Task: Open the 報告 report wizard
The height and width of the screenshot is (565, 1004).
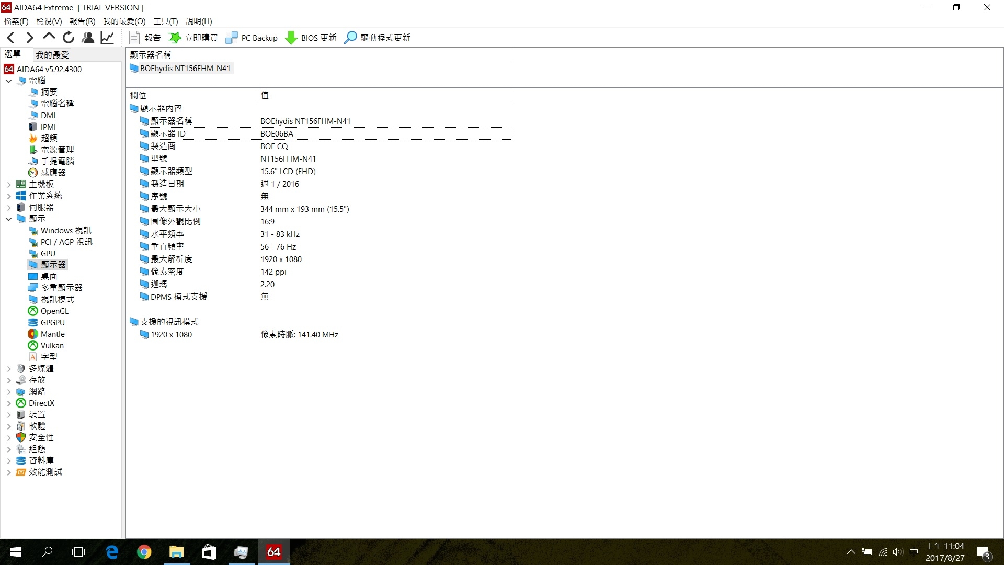Action: (x=145, y=38)
